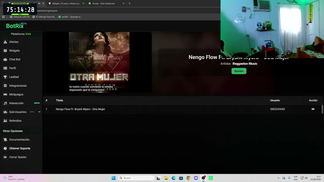Open the volume control in system tray

306,178
